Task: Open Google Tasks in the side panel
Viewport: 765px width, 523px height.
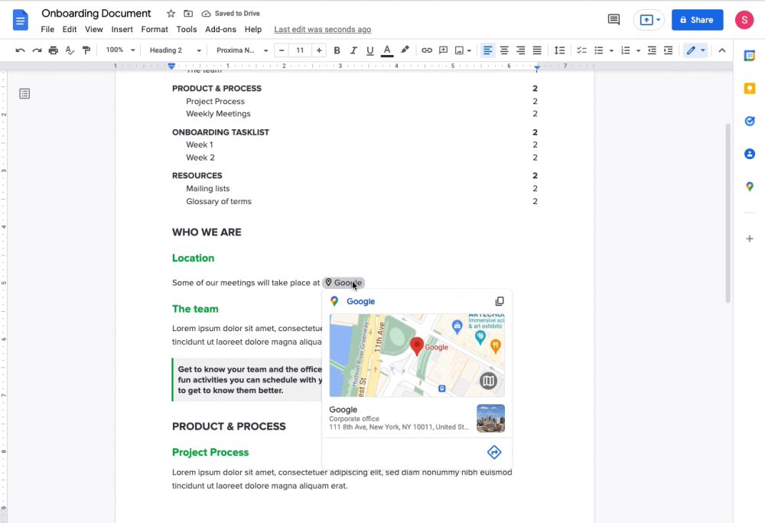Action: point(750,121)
